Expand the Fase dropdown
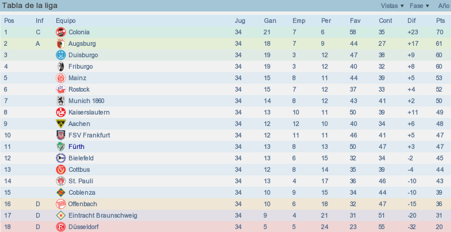The width and height of the screenshot is (451, 232). pyautogui.click(x=419, y=6)
